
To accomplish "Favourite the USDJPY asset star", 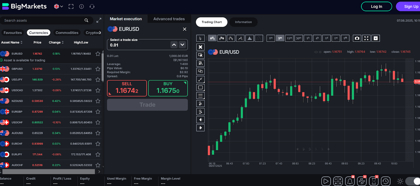I will pyautogui.click(x=98, y=80).
